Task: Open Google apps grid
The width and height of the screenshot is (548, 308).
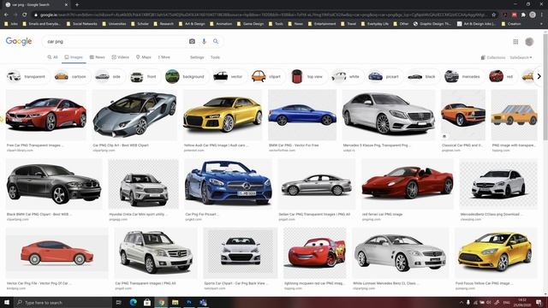Action: click(515, 42)
